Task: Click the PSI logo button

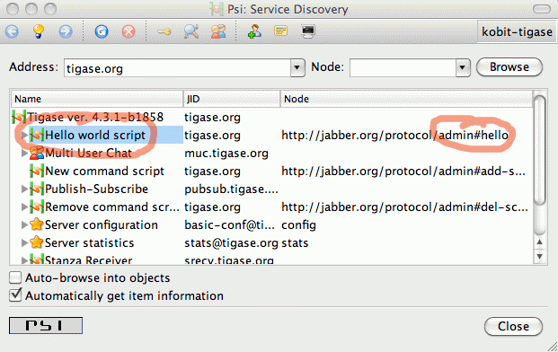Action: [46, 325]
